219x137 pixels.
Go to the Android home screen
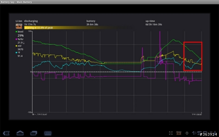tap(20, 133)
